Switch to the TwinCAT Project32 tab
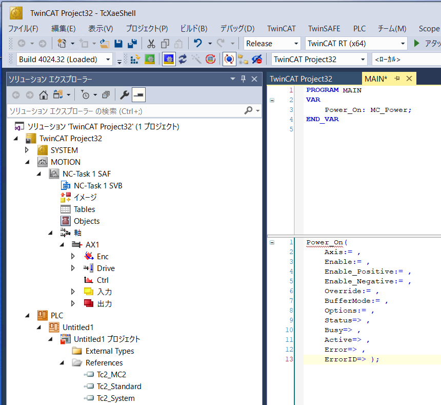The width and height of the screenshot is (441, 405). click(x=301, y=79)
